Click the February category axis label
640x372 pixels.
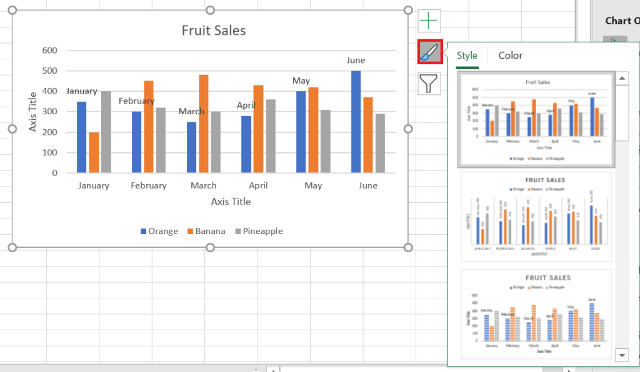(149, 186)
